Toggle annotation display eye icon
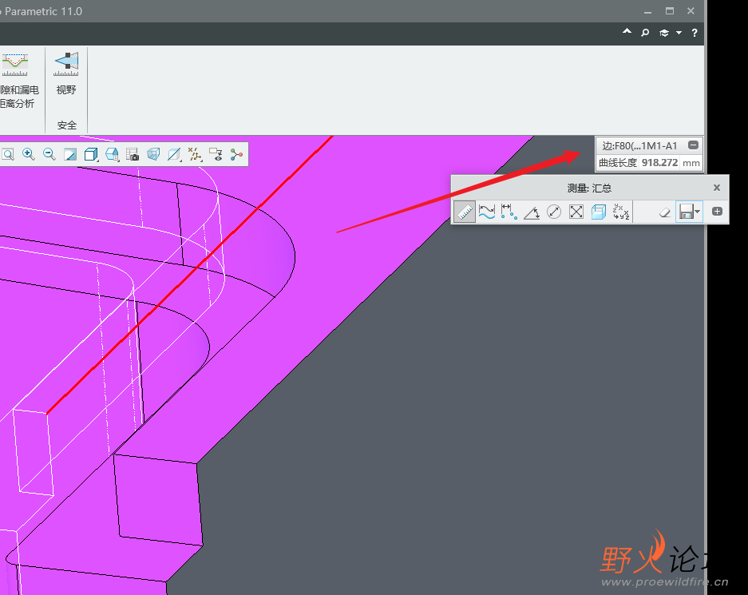This screenshot has height=595, width=748. pyautogui.click(x=216, y=154)
